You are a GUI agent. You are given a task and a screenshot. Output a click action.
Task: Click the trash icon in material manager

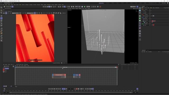pos(13,66)
